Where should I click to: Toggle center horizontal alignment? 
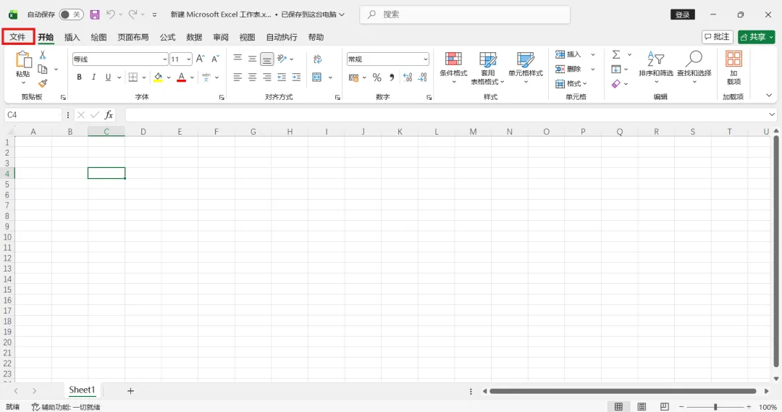point(253,77)
